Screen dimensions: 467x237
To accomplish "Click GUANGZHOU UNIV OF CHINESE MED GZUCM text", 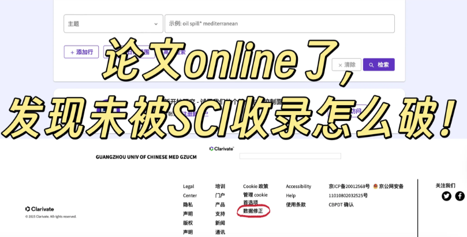I will coord(146,157).
